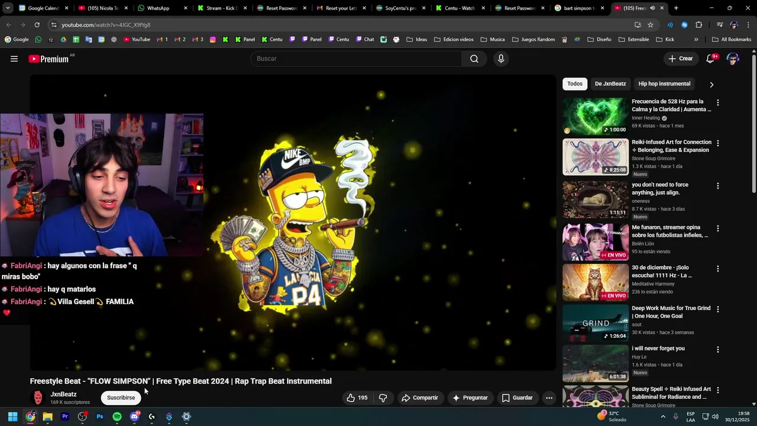
Task: Open new Chrome tab with plus button
Action: pyautogui.click(x=676, y=8)
